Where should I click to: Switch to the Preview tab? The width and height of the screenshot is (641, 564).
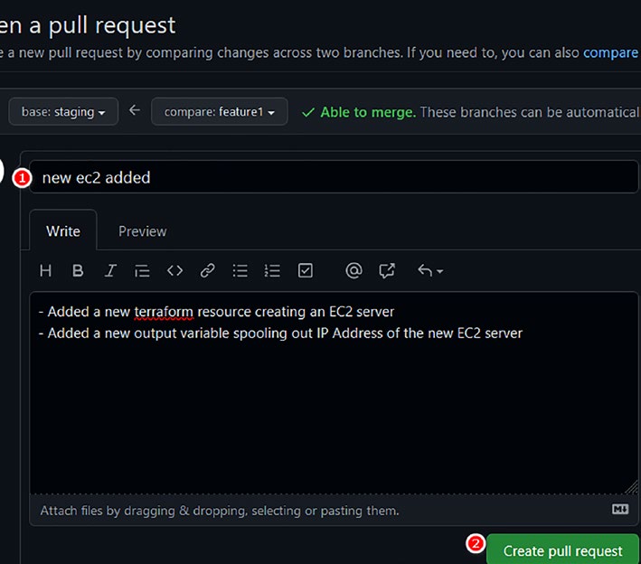(x=142, y=231)
